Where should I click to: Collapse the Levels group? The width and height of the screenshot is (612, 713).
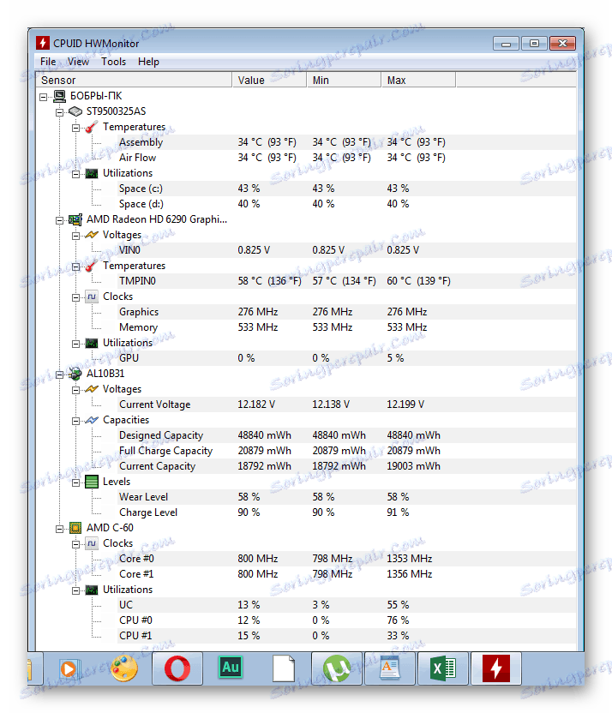[x=76, y=482]
